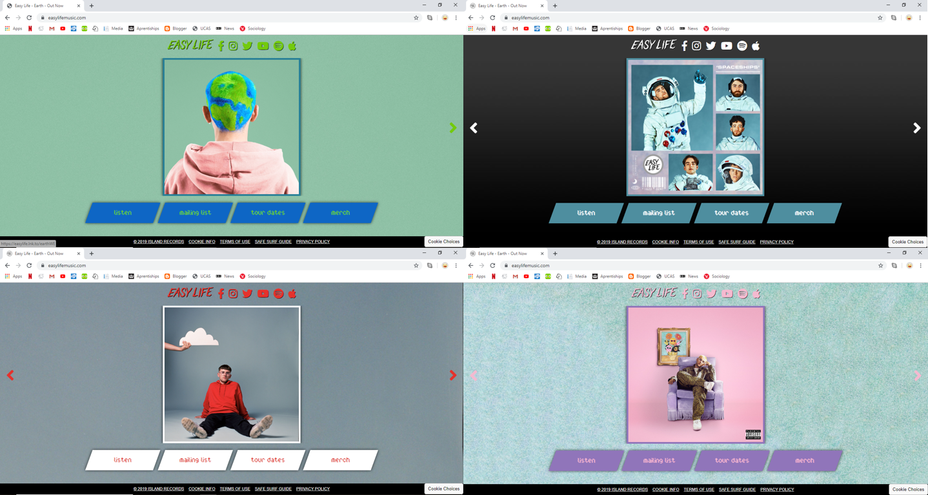Open red YouTube icon in grey-themed window

263,294
